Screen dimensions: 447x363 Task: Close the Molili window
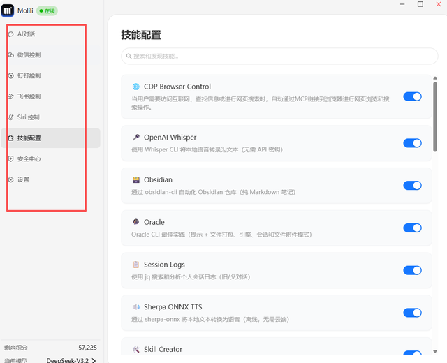(x=439, y=4)
